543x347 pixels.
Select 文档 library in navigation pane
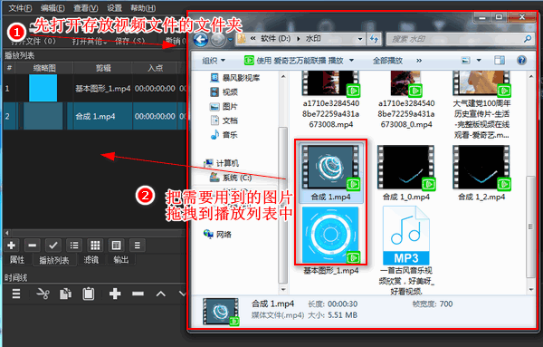tap(224, 120)
